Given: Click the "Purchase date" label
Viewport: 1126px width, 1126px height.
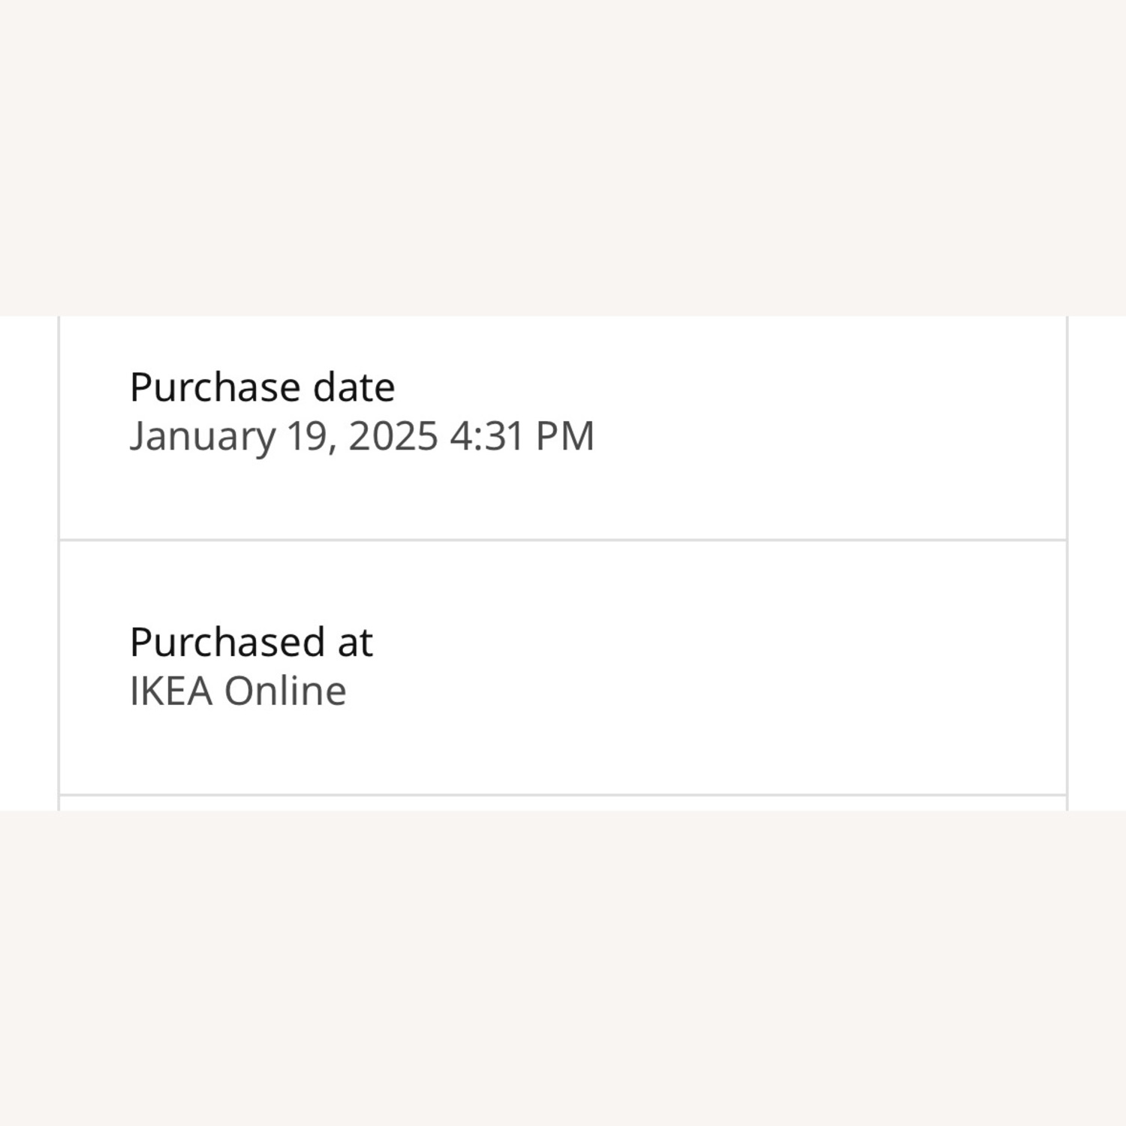Looking at the screenshot, I should pyautogui.click(x=262, y=387).
